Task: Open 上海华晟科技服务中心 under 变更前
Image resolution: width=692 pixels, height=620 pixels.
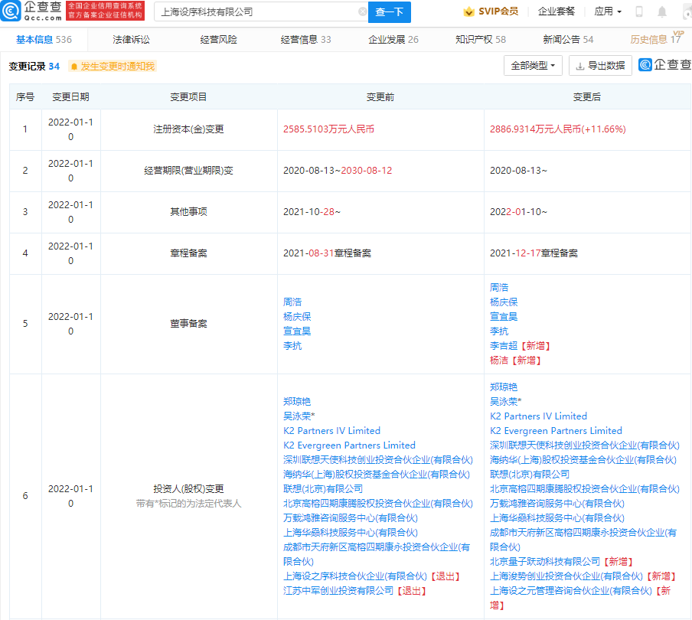Action: 351,533
